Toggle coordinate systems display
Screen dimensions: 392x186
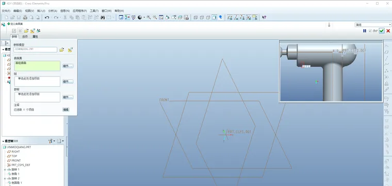point(249,17)
